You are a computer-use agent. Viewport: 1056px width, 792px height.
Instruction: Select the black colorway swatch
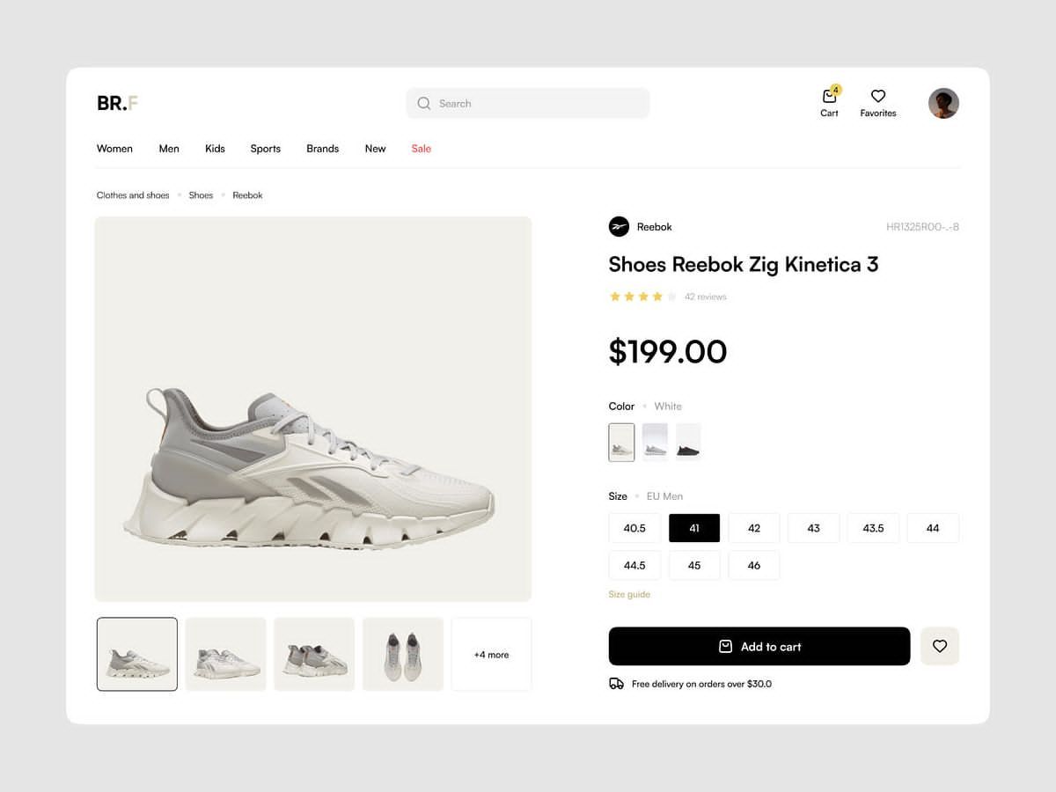pos(688,442)
